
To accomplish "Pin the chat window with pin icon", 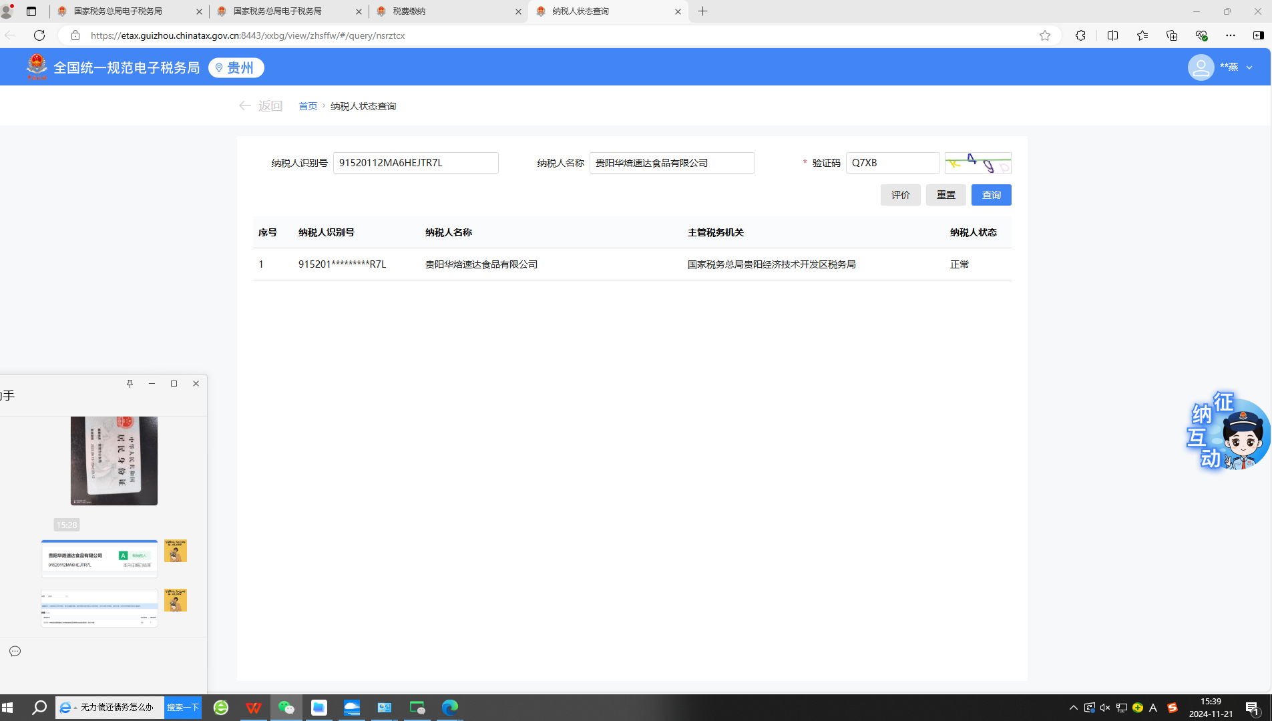I will coord(130,383).
